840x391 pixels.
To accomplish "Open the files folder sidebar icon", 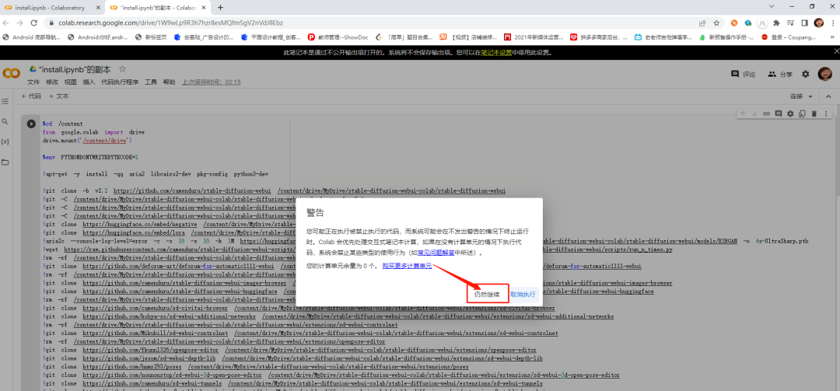I will [5, 162].
